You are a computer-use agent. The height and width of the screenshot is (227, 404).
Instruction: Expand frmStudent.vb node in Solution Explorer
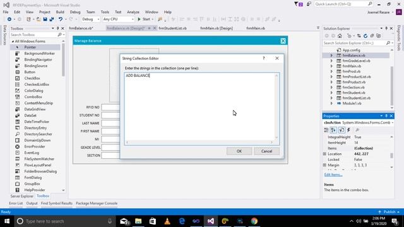click(x=331, y=93)
